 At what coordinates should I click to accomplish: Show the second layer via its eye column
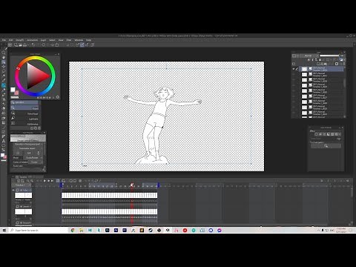click(x=294, y=74)
